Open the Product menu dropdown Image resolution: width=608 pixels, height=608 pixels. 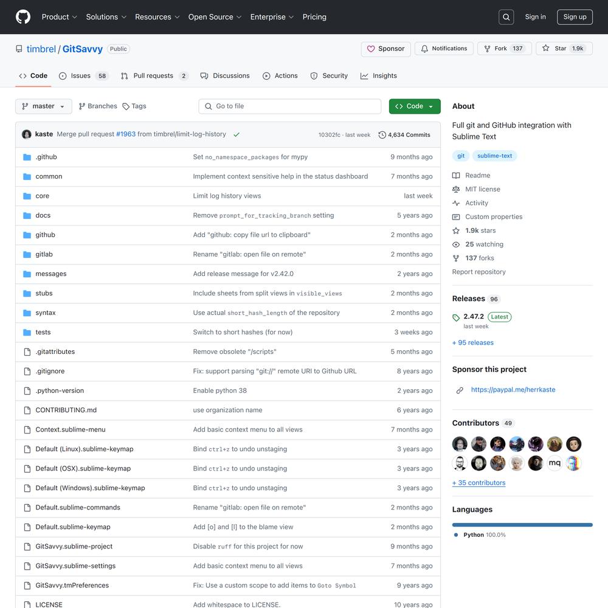(60, 17)
